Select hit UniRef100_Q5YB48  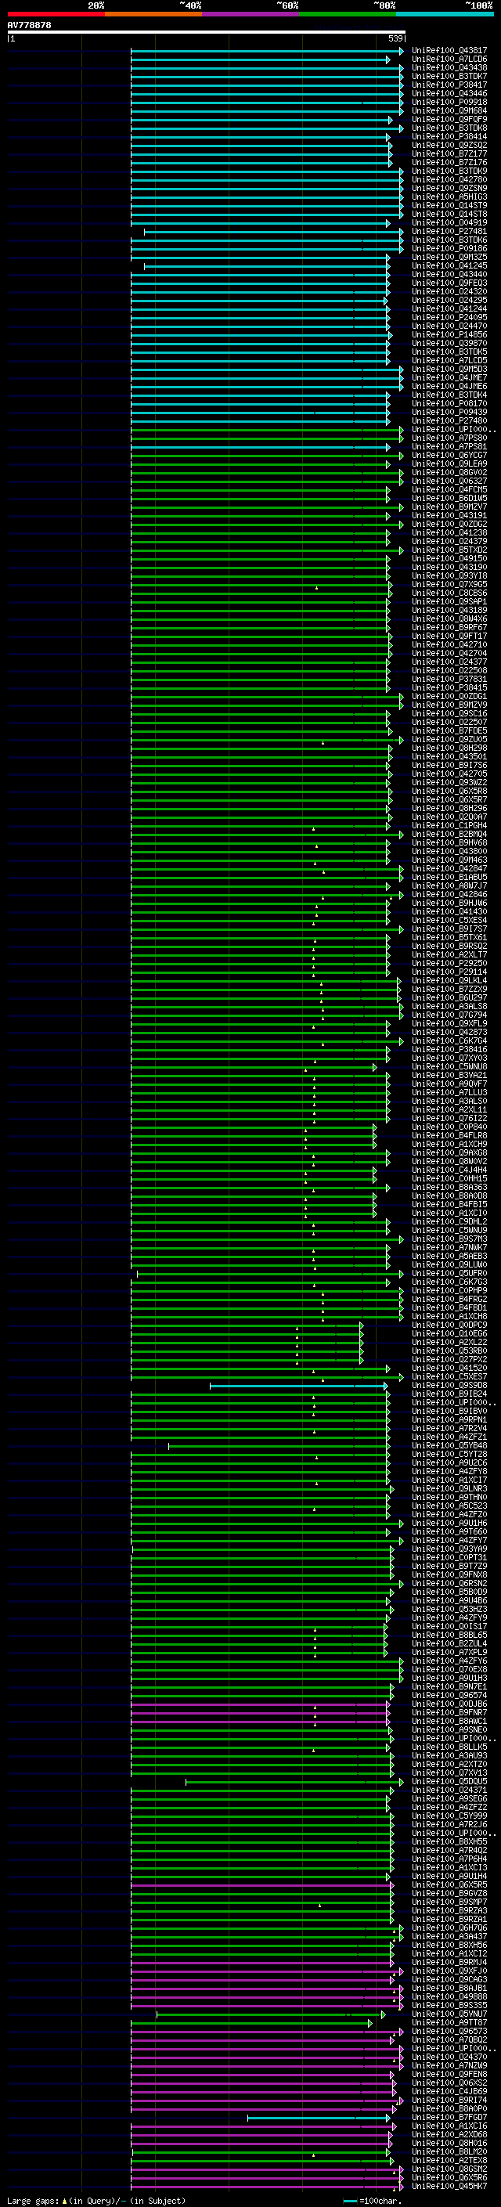click(449, 1445)
